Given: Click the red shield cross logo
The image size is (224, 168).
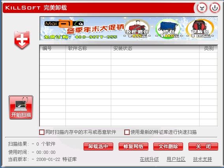Looking at the screenshot, I should tap(22, 40).
